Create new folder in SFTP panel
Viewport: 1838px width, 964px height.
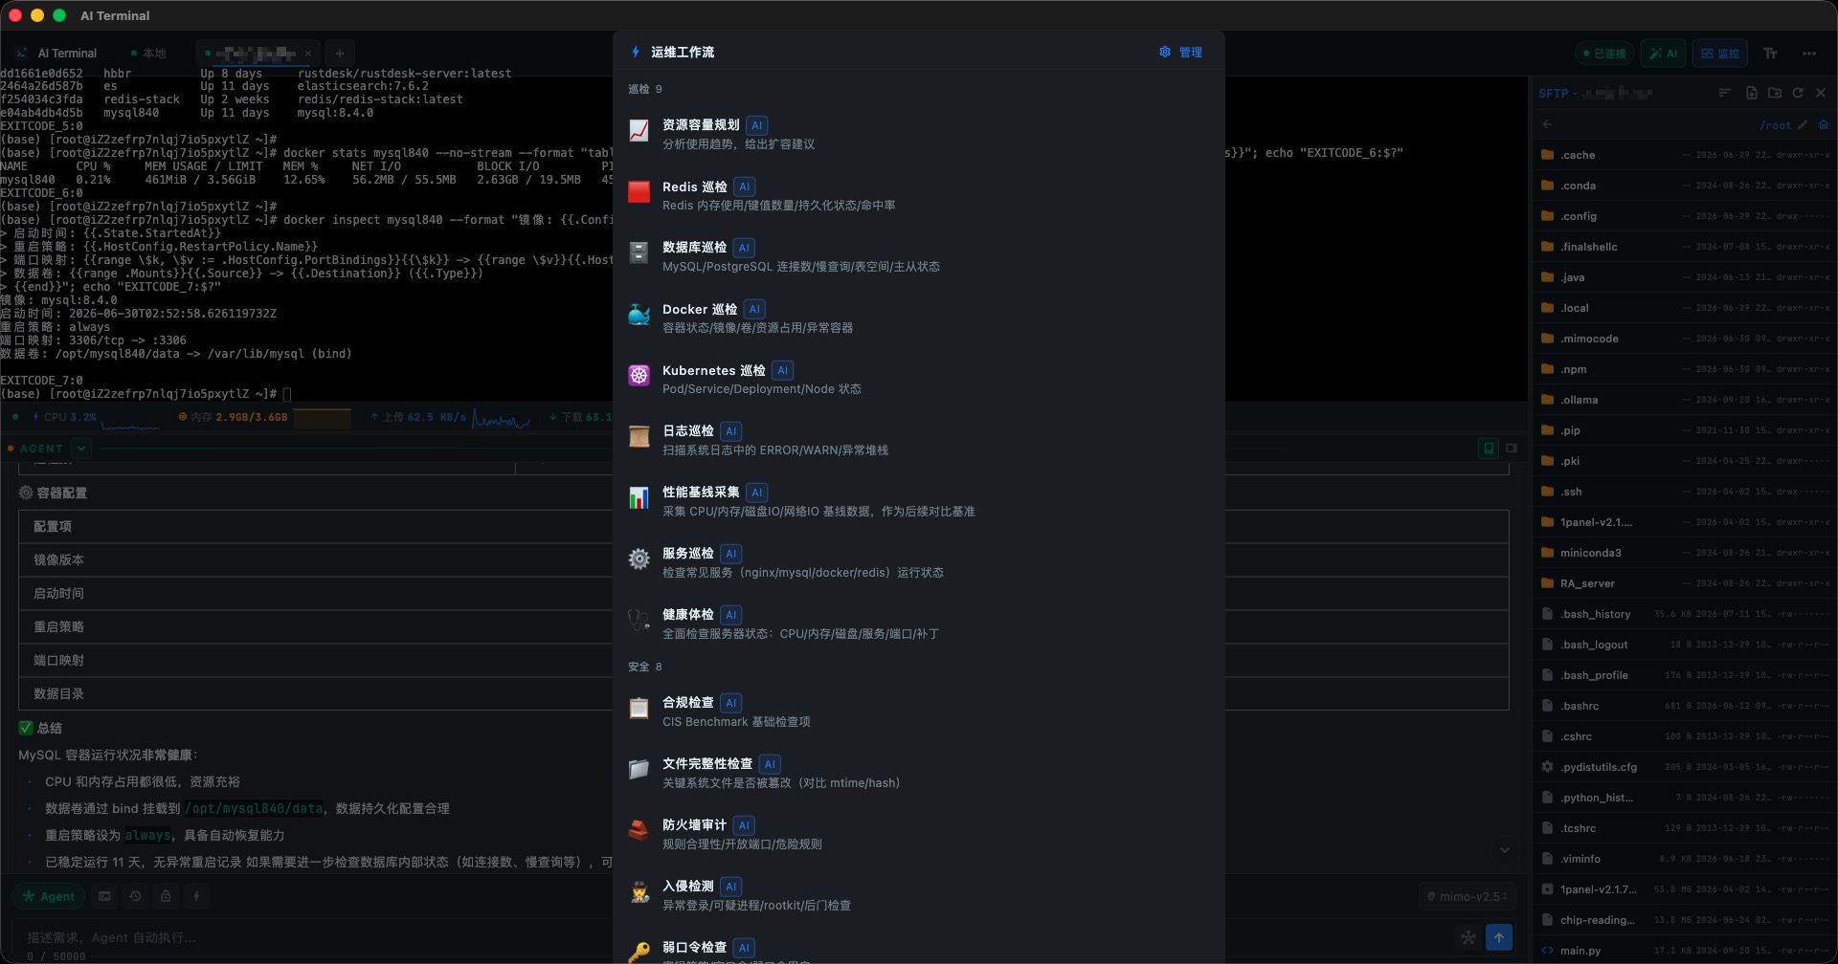(1775, 93)
